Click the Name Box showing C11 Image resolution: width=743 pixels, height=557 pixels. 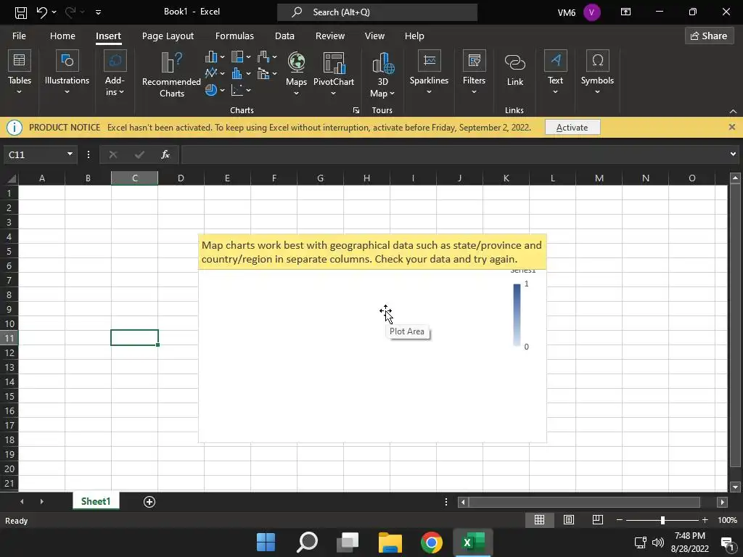tap(34, 155)
